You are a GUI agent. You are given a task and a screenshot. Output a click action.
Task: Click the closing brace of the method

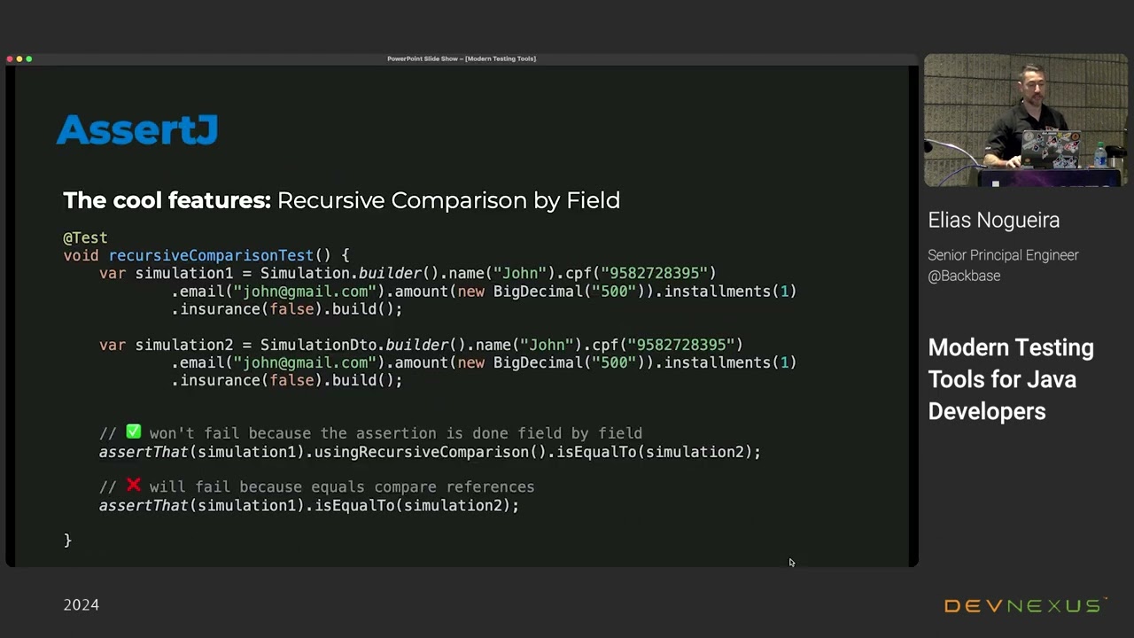point(67,540)
